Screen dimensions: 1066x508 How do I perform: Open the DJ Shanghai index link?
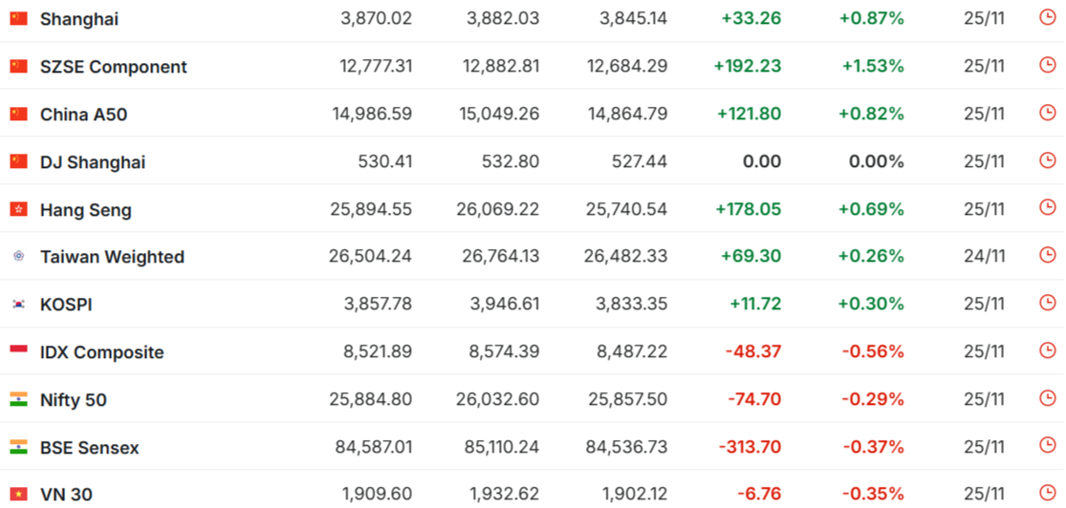coord(93,162)
